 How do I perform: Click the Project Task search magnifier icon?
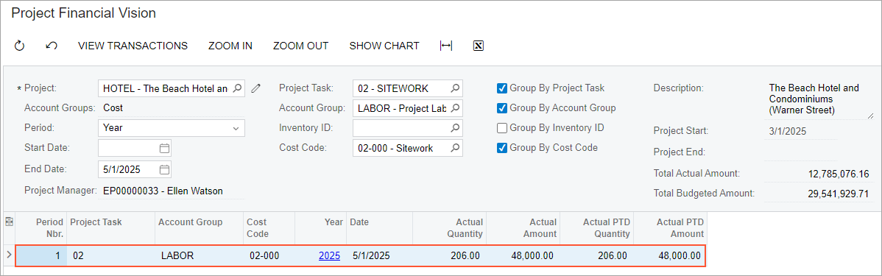pos(456,88)
